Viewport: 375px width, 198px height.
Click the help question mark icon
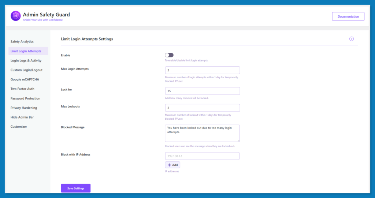point(352,39)
